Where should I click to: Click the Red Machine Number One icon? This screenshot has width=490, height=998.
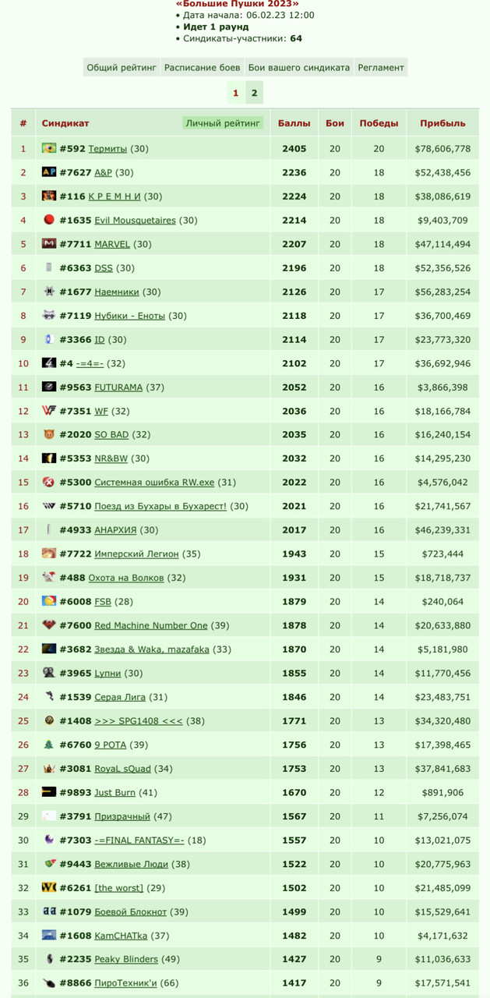tap(49, 625)
